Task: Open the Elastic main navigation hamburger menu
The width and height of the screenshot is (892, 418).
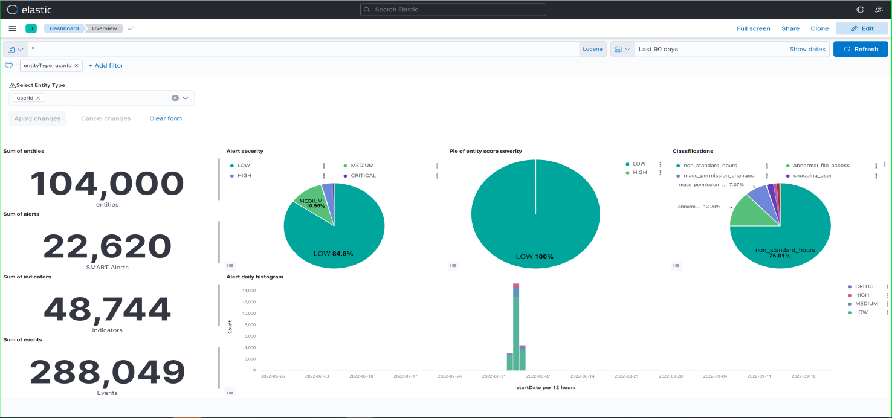Action: [12, 28]
